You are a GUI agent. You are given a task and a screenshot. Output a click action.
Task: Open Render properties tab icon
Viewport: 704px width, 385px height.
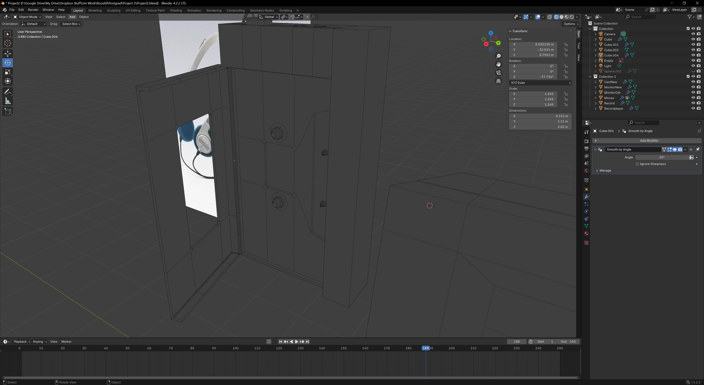[586, 141]
